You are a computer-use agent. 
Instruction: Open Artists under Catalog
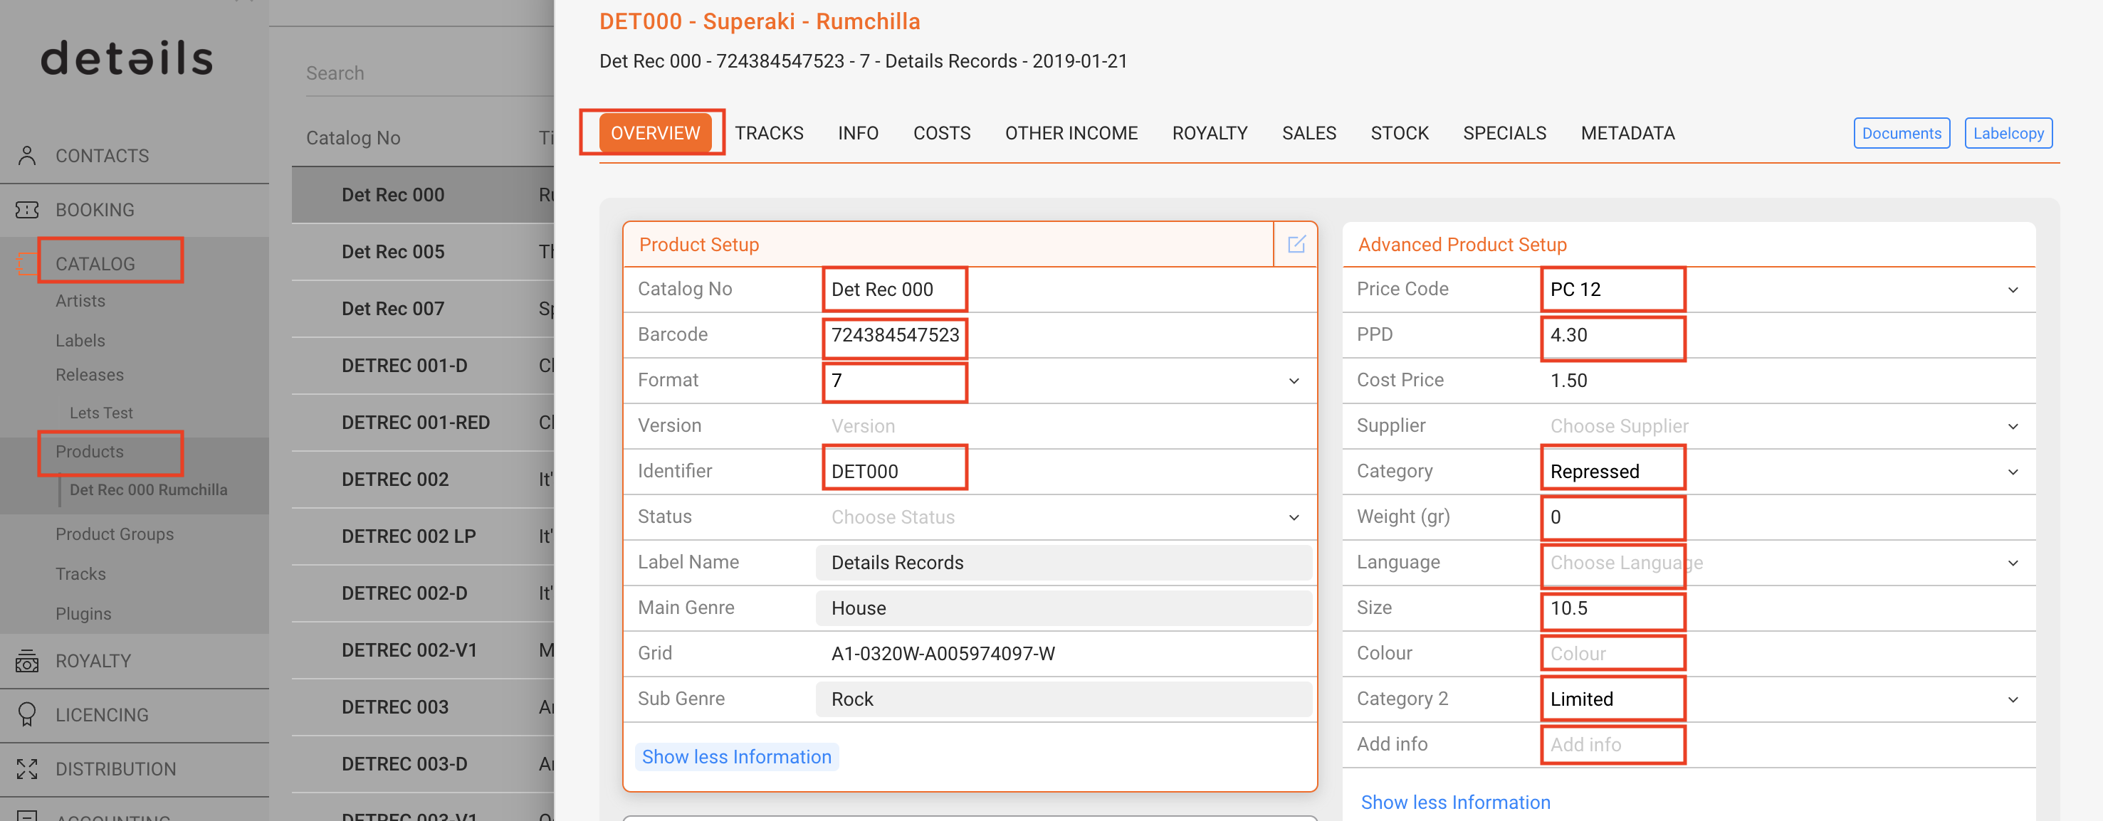click(80, 300)
